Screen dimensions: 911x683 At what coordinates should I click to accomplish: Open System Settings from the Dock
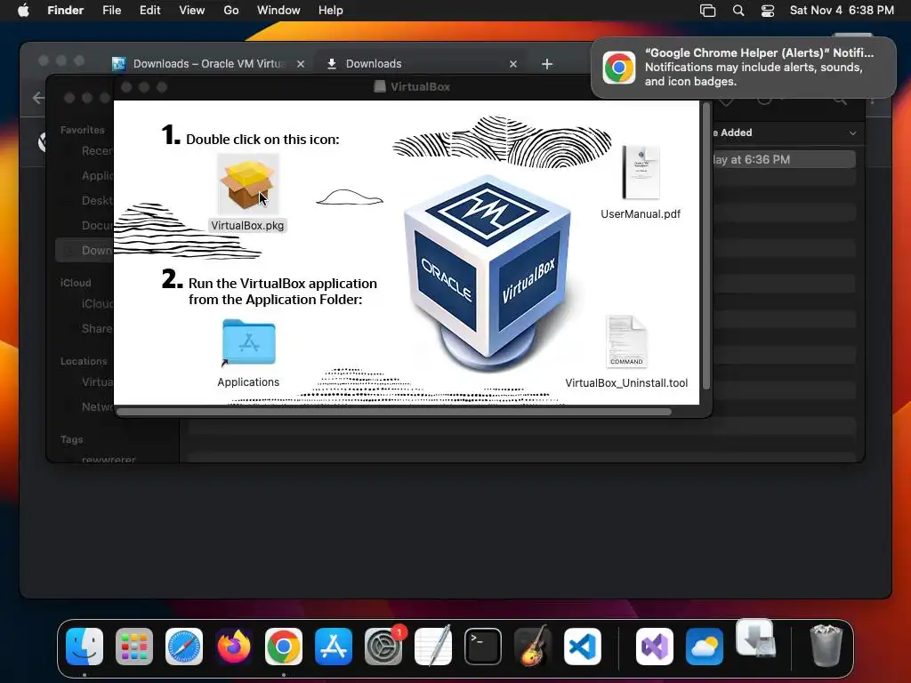pos(383,647)
